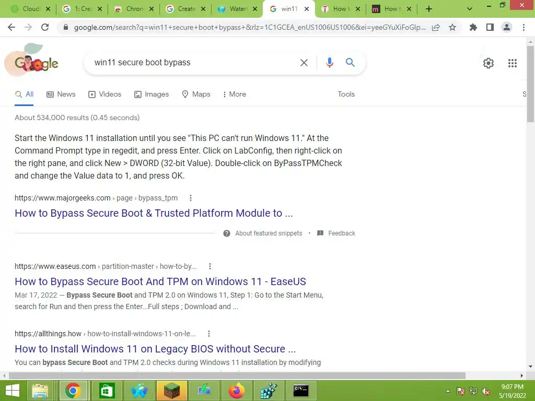The image size is (535, 401).
Task: Switch to the Maps results tab
Action: pos(196,94)
